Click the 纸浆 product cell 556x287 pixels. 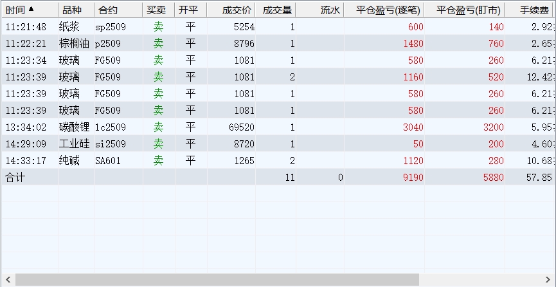tap(69, 26)
